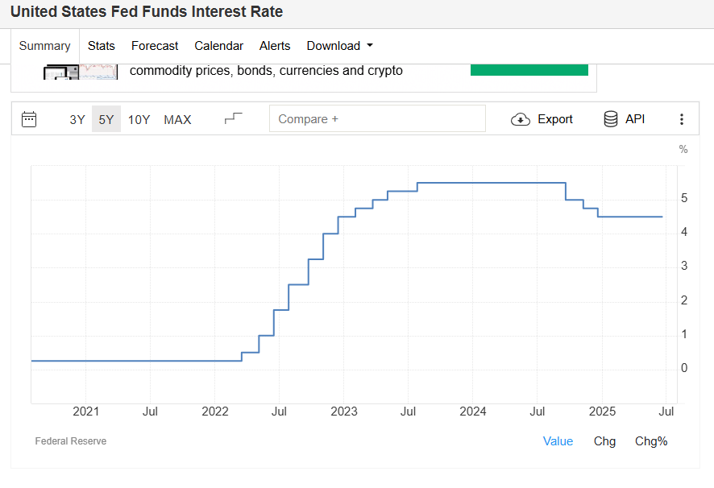Switch chart to Chg view

(604, 440)
